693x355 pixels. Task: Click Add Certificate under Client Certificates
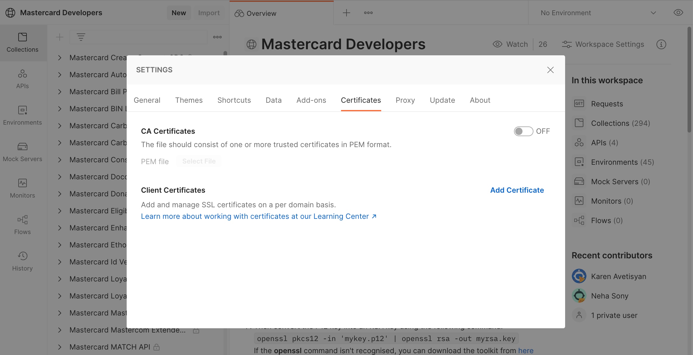point(517,190)
